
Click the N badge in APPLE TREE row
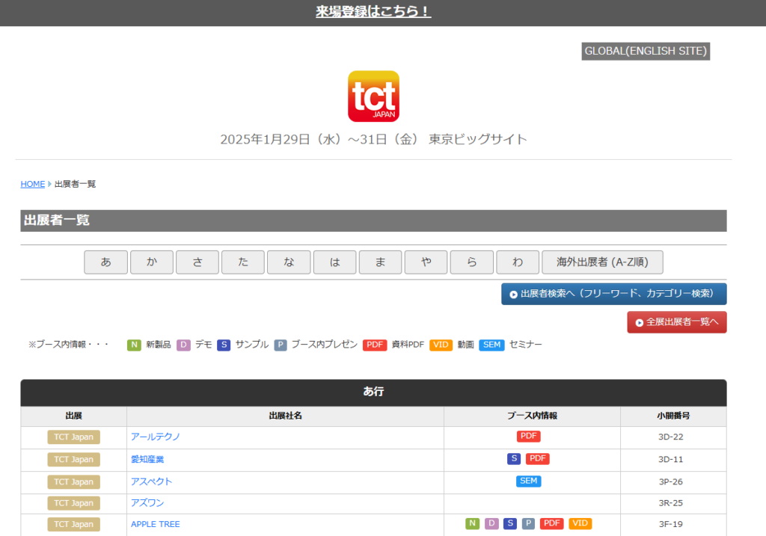tap(472, 524)
